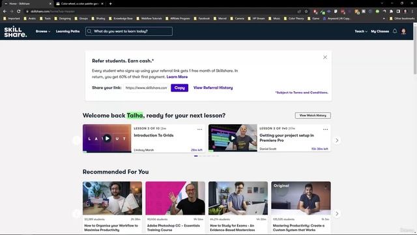Viewport: 417px width, 235px height.
Task: Open the How to Study for Exams thumbnail
Action: (x=238, y=198)
